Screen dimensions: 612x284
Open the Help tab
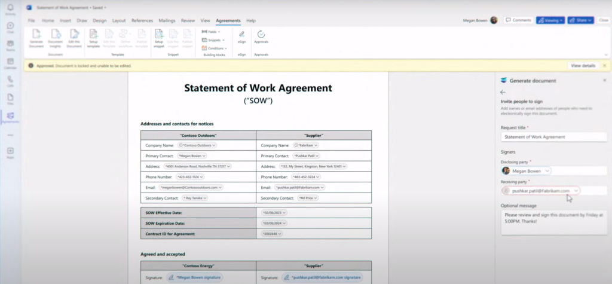(251, 20)
